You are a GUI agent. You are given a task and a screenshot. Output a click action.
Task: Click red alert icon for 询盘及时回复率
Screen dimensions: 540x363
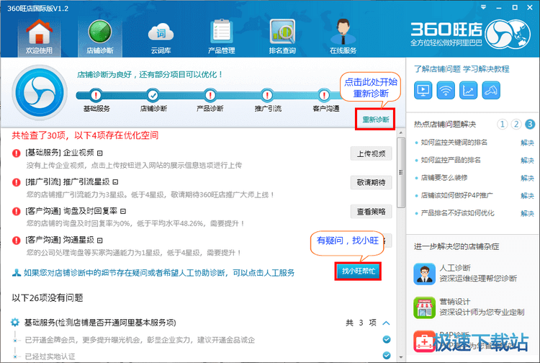click(16, 211)
